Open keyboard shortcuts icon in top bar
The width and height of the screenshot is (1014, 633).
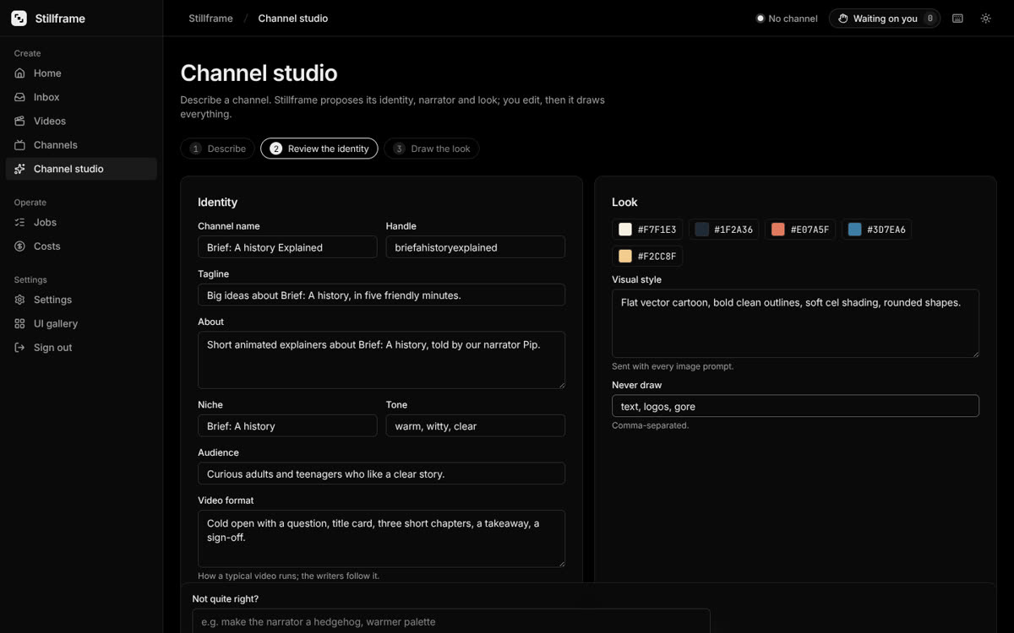pos(957,19)
